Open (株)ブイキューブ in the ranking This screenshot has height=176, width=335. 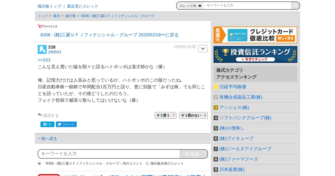236,139
